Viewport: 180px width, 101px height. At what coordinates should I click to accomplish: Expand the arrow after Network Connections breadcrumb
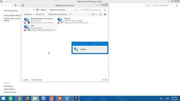[67, 10]
